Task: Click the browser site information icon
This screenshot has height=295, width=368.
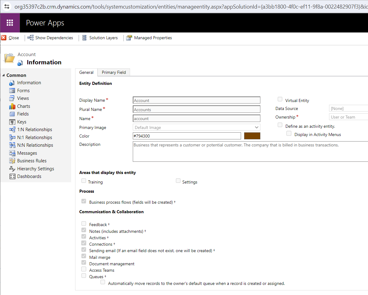Action: pos(7,6)
